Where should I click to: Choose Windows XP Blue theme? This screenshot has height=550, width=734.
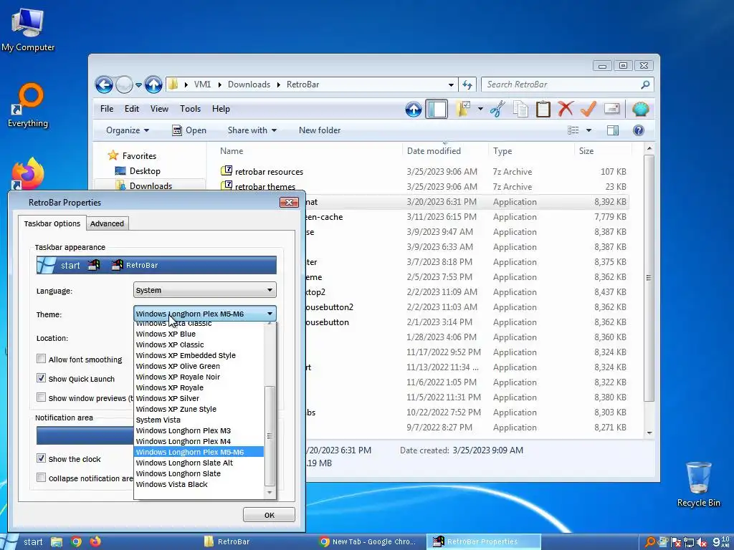coord(199,334)
